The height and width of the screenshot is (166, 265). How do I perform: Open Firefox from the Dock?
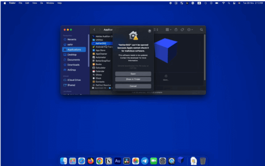pos(91,161)
